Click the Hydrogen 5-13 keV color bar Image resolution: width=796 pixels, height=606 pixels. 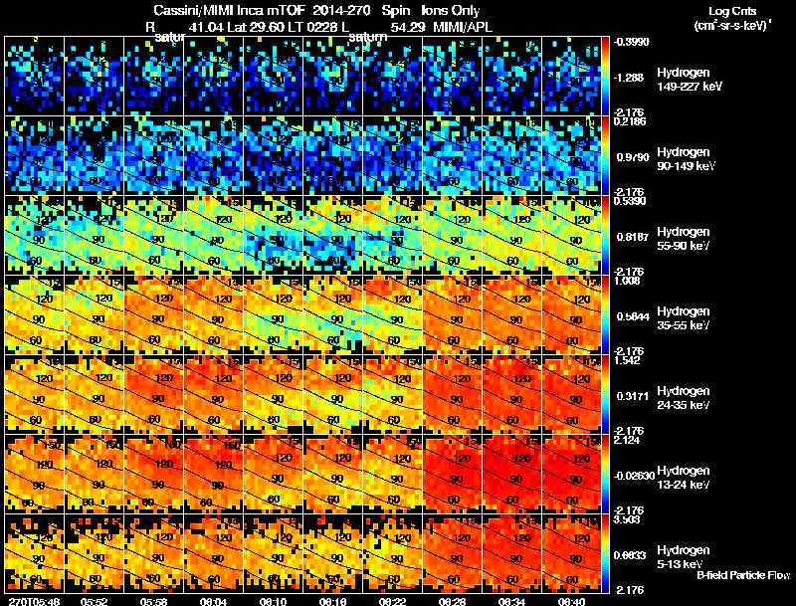tap(605, 553)
